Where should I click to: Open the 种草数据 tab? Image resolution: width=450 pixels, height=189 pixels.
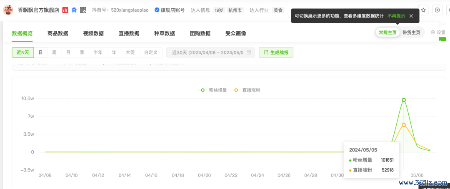click(165, 34)
